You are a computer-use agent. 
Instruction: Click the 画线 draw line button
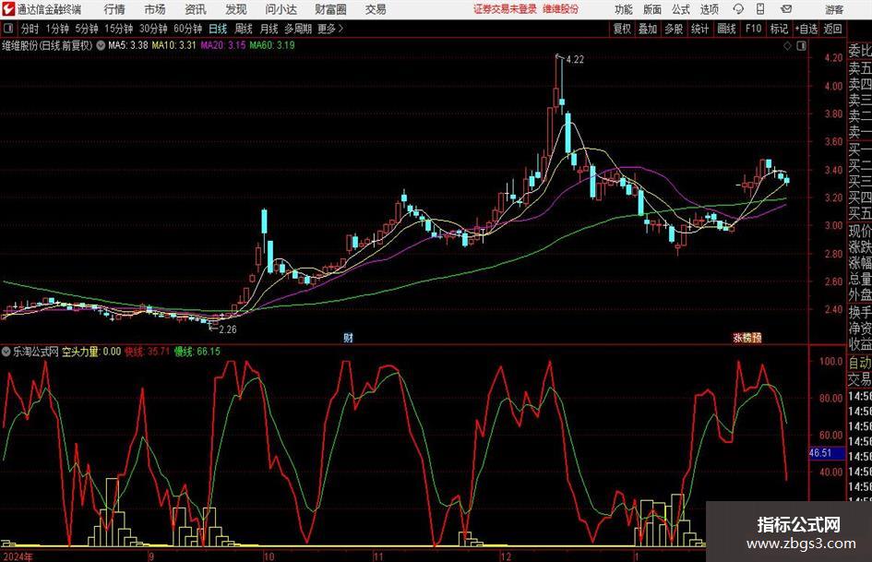point(726,29)
